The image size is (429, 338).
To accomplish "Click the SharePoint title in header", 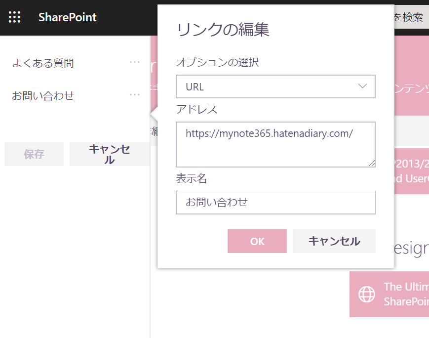I will [x=67, y=17].
